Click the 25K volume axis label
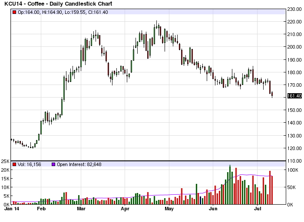Image resolution: width=304 pixels, height=222 pixels. click(x=5, y=161)
